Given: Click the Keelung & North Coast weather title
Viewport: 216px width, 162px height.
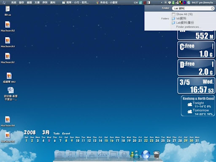Looking at the screenshot, I should pyautogui.click(x=198, y=98).
